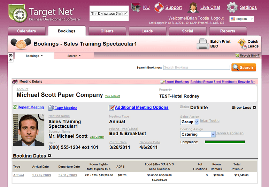Switch to the Social tab
Image resolution: width=269 pixels, height=187 pixels.
(x=187, y=31)
